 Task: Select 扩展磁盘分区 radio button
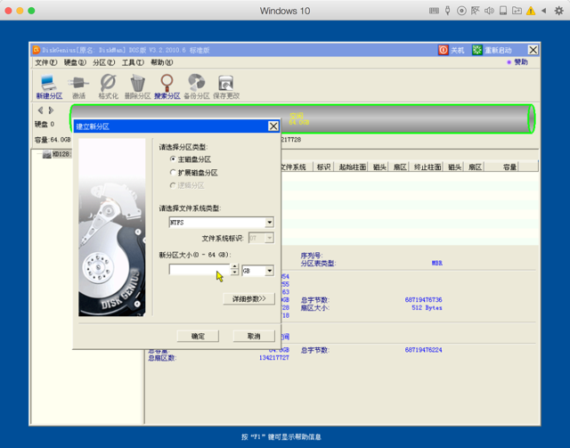coord(173,172)
